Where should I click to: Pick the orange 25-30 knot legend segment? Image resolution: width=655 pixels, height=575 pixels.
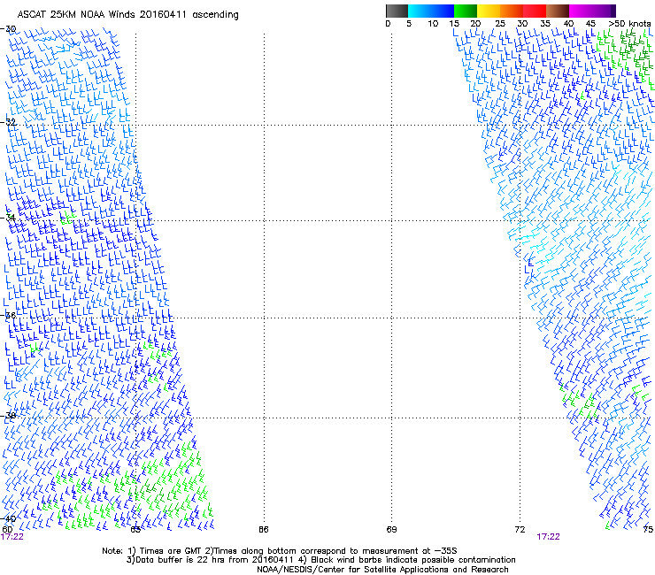point(512,11)
